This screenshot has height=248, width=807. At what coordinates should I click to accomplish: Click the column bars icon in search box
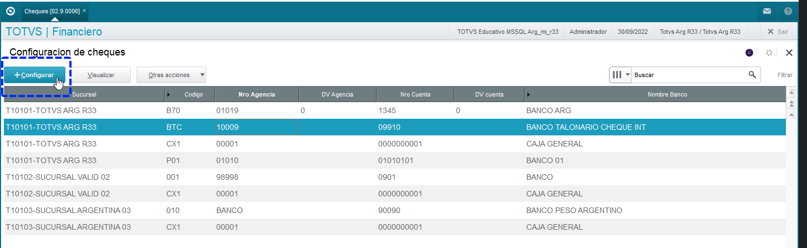(617, 74)
